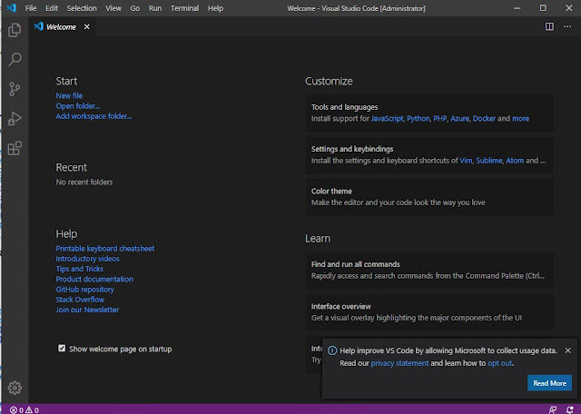Split the editor with the split icon

[x=549, y=26]
